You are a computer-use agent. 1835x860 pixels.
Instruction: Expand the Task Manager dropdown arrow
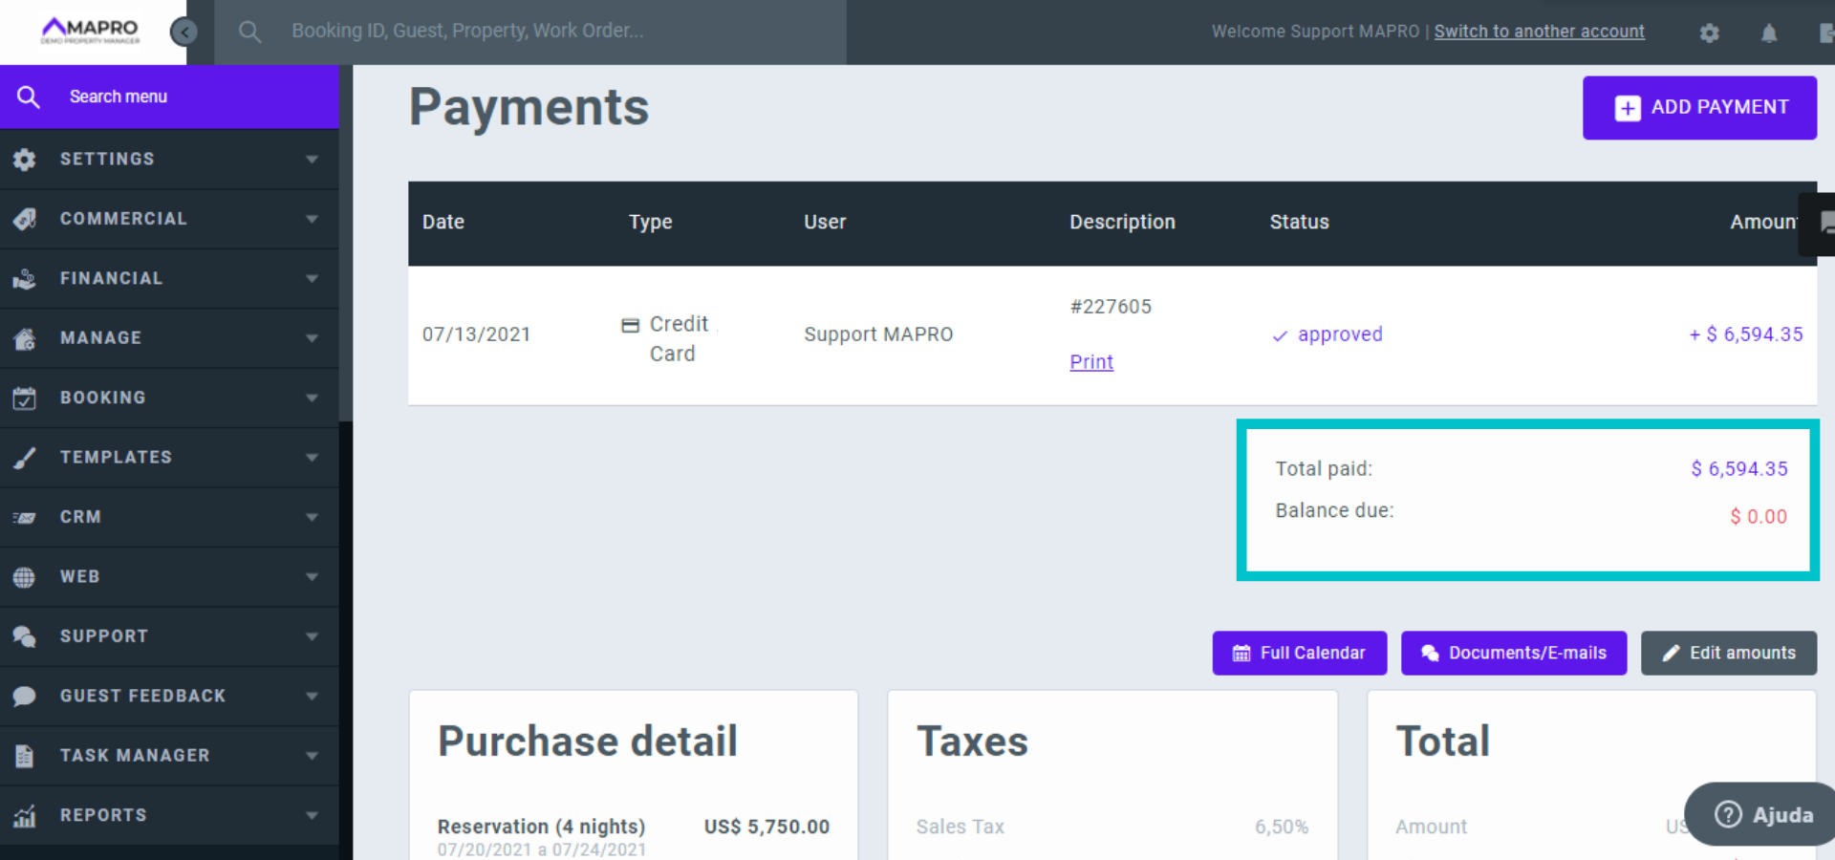pyautogui.click(x=312, y=756)
